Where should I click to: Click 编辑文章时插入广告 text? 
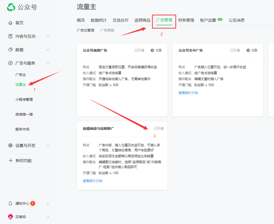[x=209, y=79]
